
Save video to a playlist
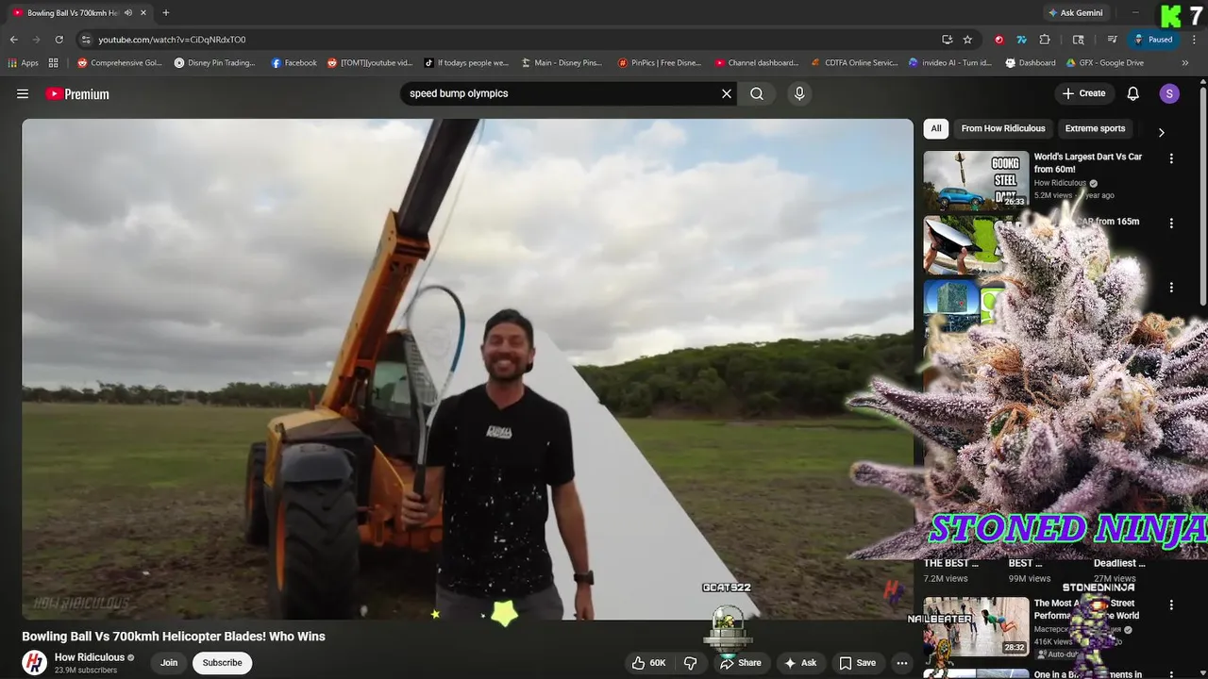point(858,663)
